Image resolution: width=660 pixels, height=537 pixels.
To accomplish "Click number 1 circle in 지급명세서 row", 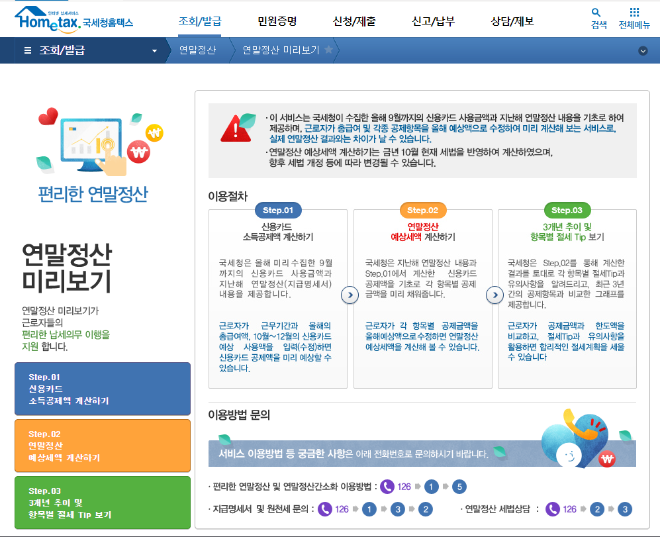I will point(369,509).
